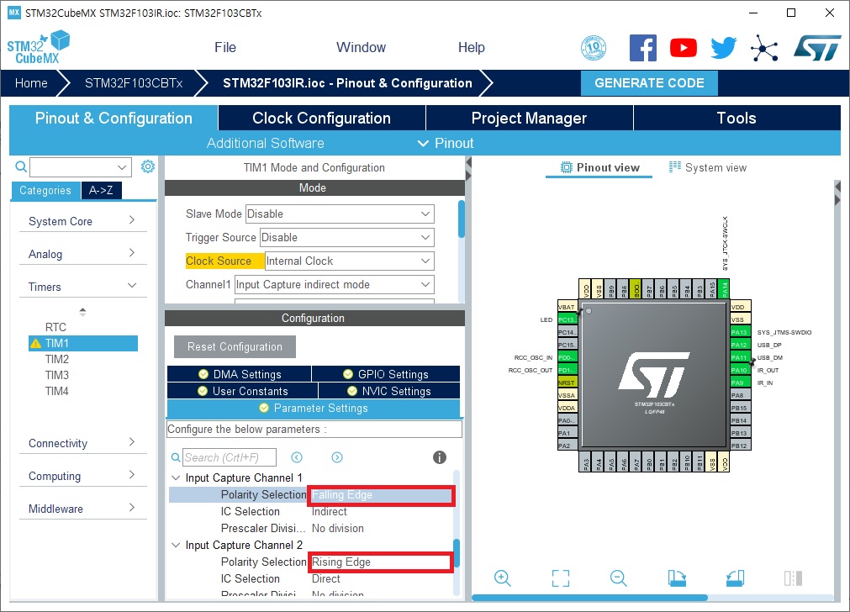Collapse Input Capture Channel 1 group
850x612 pixels.
176,477
